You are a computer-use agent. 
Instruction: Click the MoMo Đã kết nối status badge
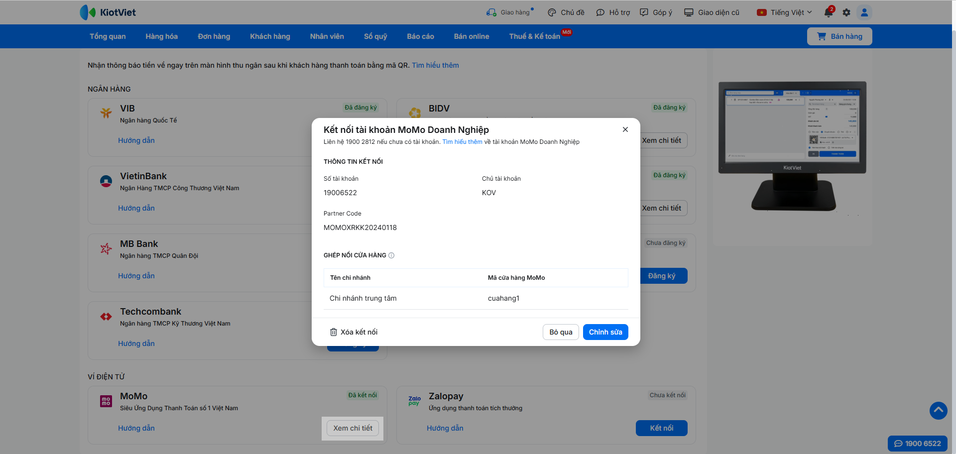point(362,395)
